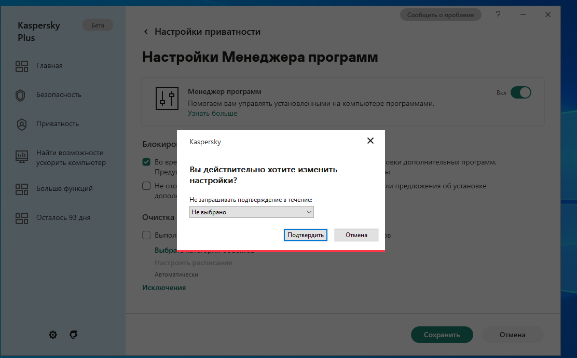577x358 pixels.
Task: Click the Настройки приватности breadcrumb text
Action: [x=208, y=32]
